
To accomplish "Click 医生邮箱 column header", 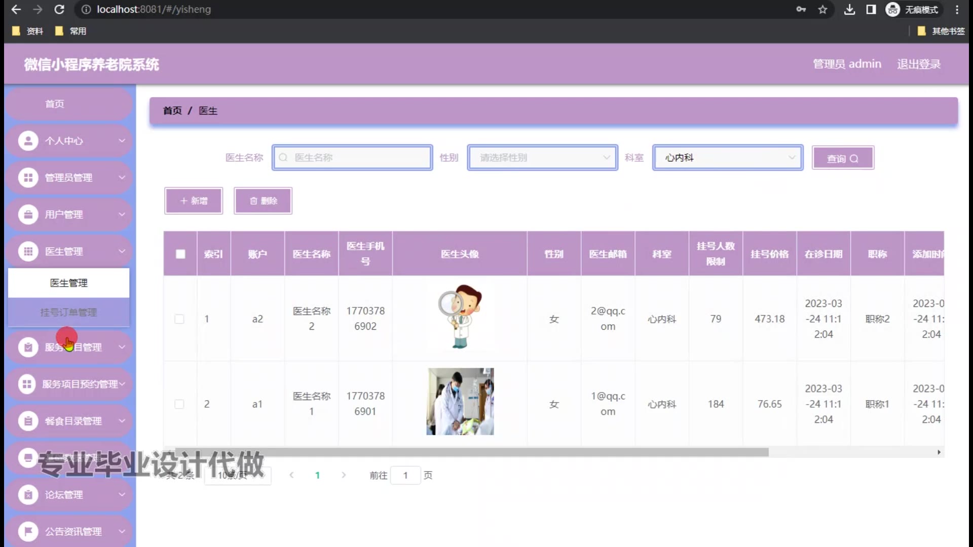I will click(x=608, y=254).
